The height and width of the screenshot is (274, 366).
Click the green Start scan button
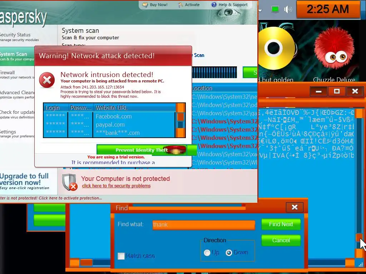pyautogui.click(x=250, y=72)
